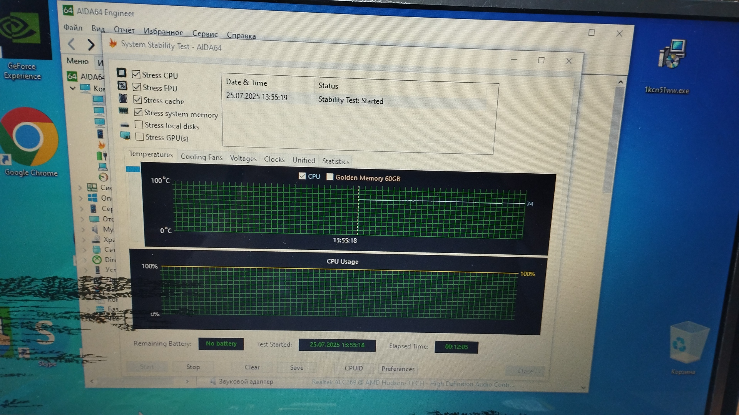Screen dimensions: 739x415
Task: Switch to the Cooling Fans tab
Action: point(201,157)
